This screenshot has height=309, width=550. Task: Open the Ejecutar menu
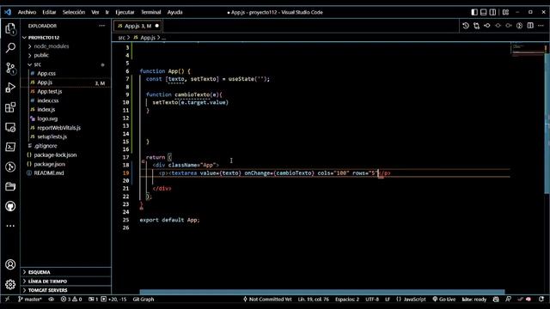point(125,12)
